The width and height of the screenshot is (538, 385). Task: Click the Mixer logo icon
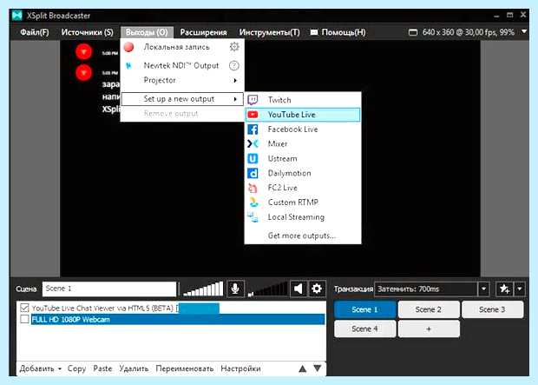[x=253, y=143]
